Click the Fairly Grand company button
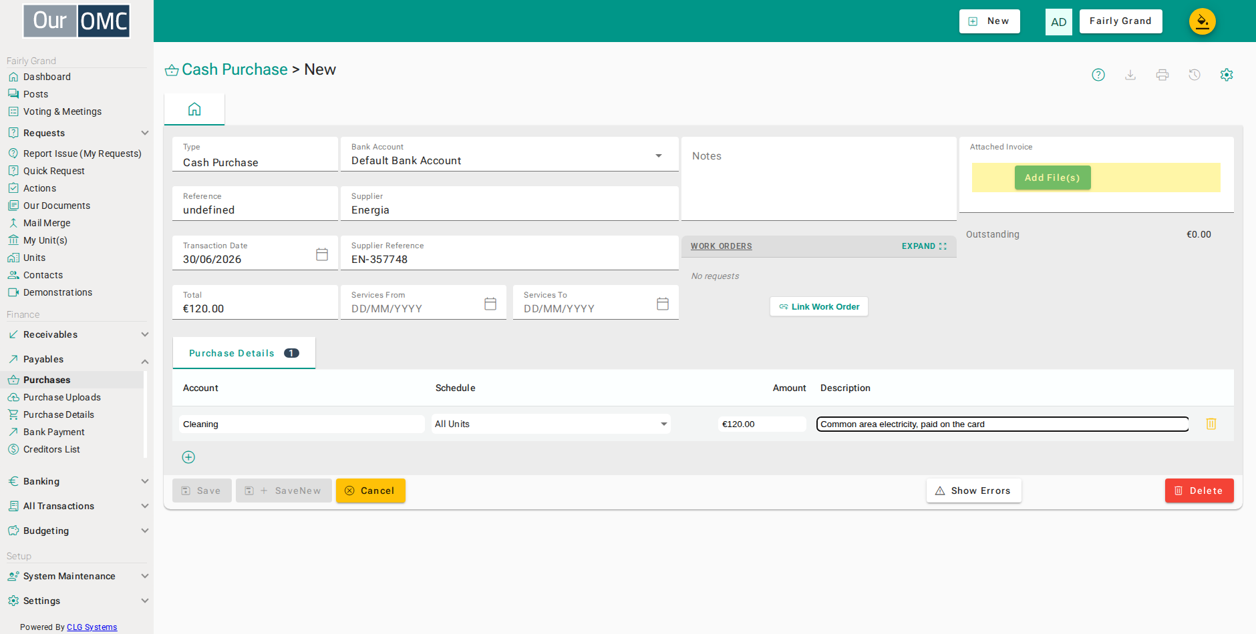This screenshot has width=1256, height=634. (x=1120, y=21)
